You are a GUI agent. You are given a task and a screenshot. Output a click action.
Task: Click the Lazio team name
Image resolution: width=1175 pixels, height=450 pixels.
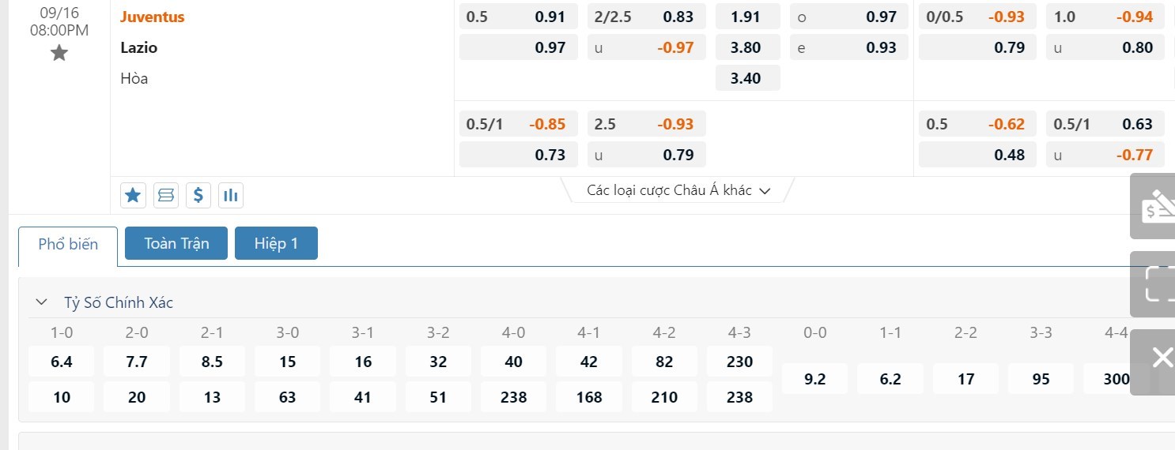point(139,47)
